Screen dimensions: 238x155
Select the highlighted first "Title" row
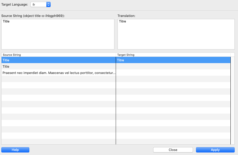pos(58,60)
